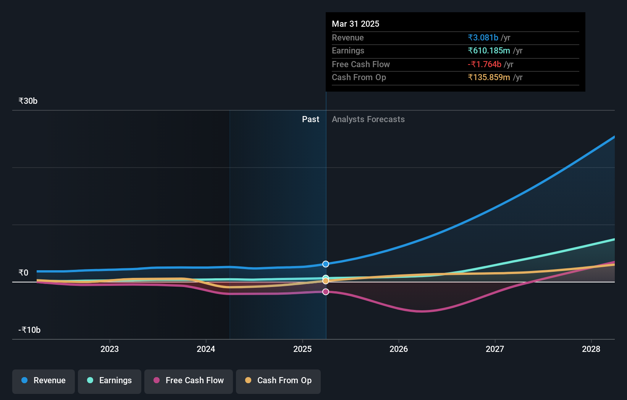The image size is (627, 400).
Task: Click the Revenue data point on chart
Action: [x=326, y=264]
